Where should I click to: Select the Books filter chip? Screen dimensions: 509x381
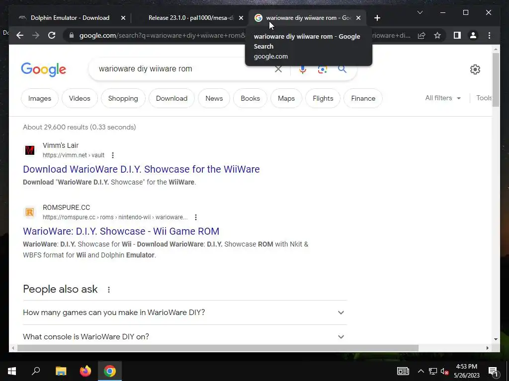point(251,98)
